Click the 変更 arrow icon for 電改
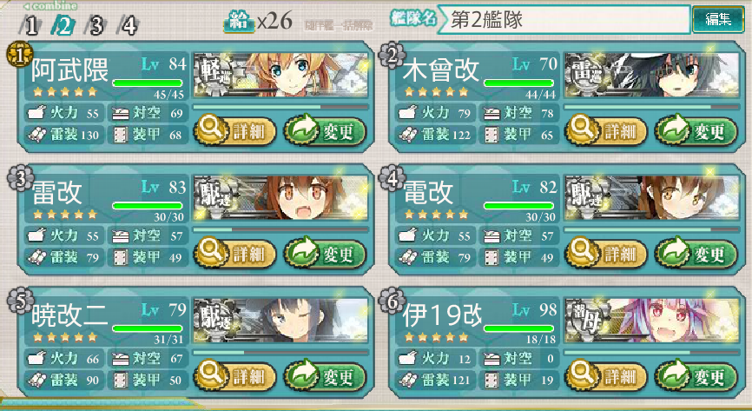Screen dimensions: 752x411 tap(671, 252)
